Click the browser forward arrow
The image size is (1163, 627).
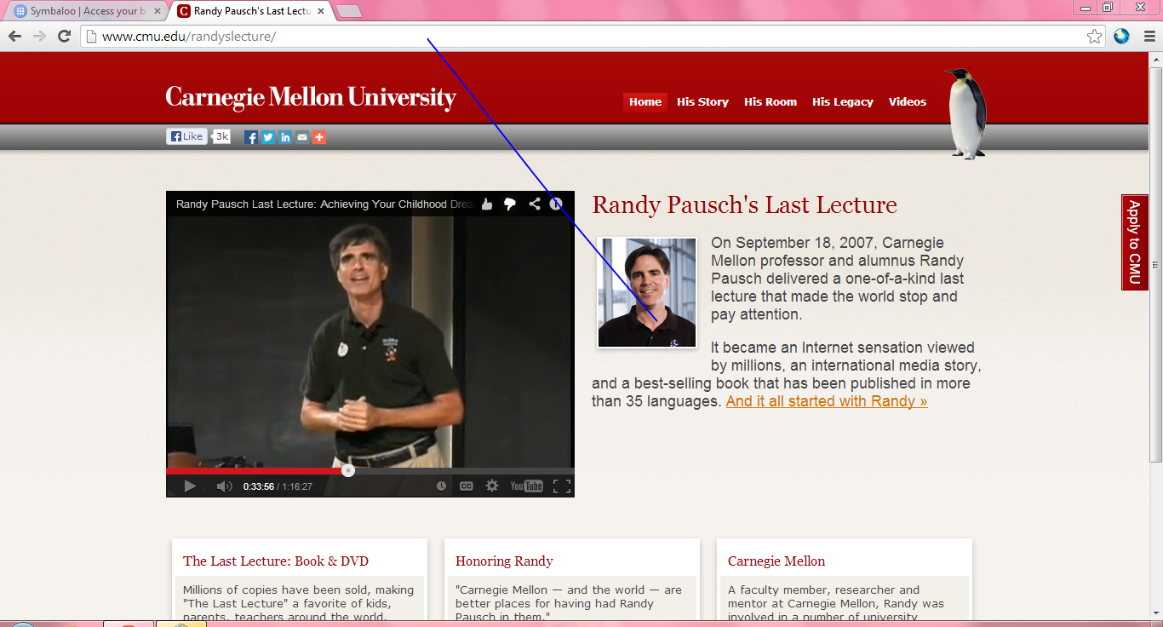coord(39,37)
